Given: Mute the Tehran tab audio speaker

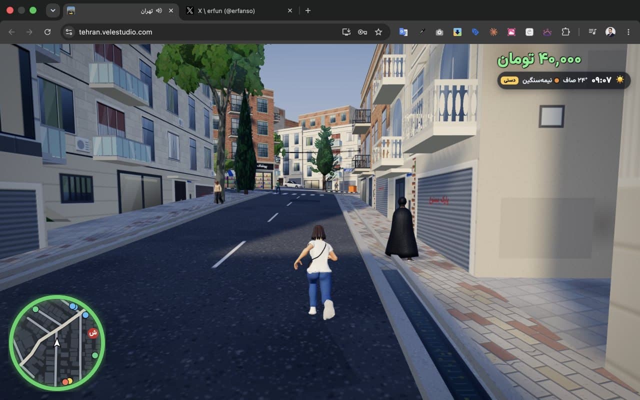Looking at the screenshot, I should [x=159, y=10].
